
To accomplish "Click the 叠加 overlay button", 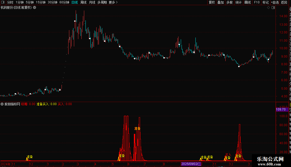I will click(221, 2).
